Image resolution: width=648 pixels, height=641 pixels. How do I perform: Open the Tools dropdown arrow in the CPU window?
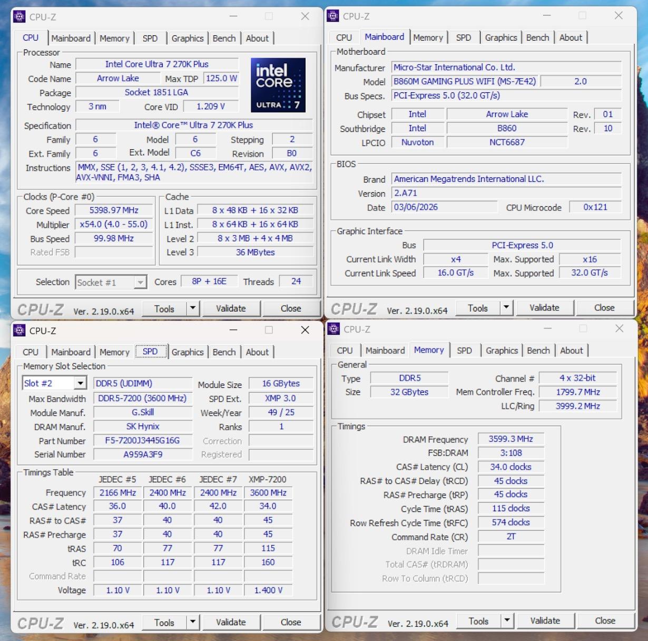pyautogui.click(x=192, y=308)
